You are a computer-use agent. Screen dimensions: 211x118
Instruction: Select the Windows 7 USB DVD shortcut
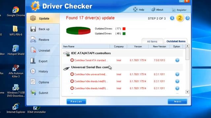(x=16, y=90)
